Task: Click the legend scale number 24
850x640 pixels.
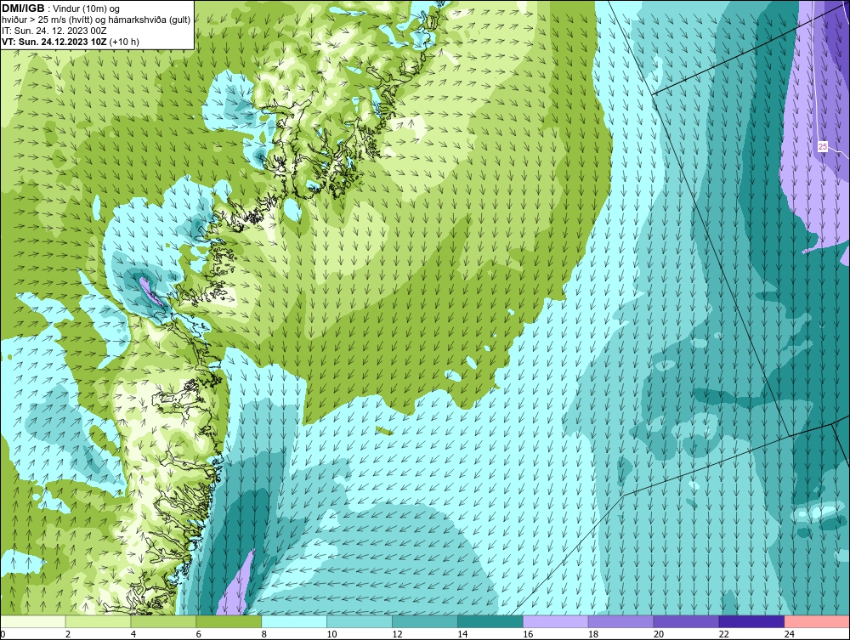Action: tap(790, 634)
